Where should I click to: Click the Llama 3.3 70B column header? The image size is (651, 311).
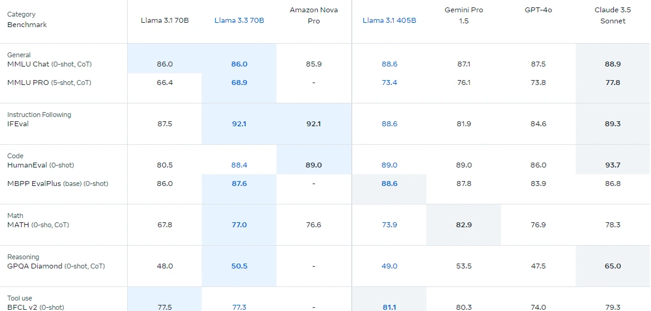pyautogui.click(x=239, y=20)
